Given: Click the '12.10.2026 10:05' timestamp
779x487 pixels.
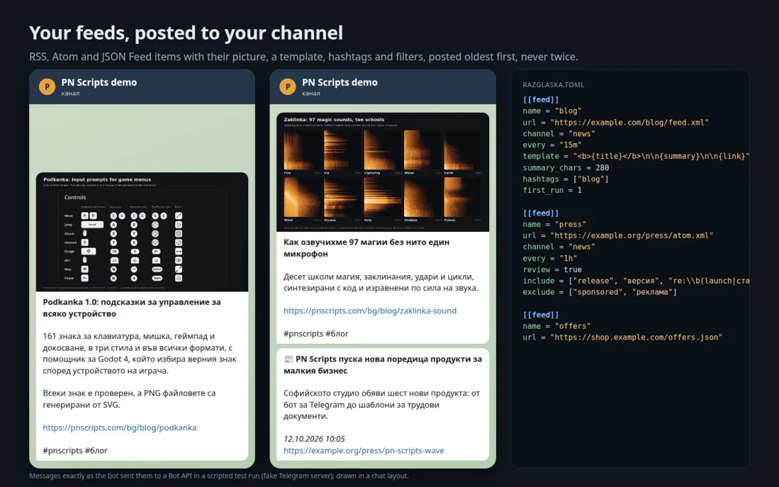Looking at the screenshot, I should (314, 439).
